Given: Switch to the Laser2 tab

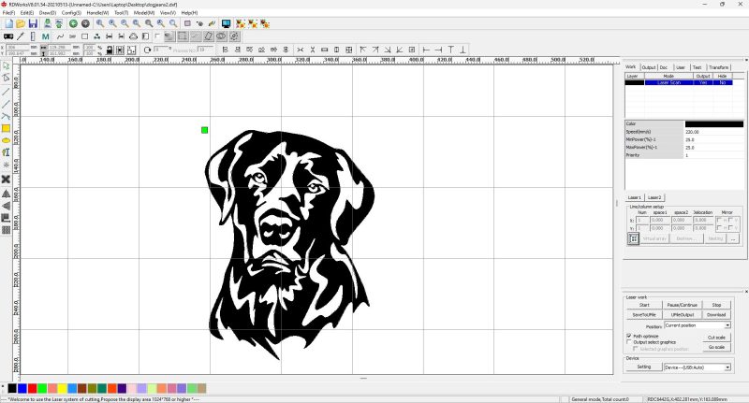Looking at the screenshot, I should pyautogui.click(x=654, y=197).
